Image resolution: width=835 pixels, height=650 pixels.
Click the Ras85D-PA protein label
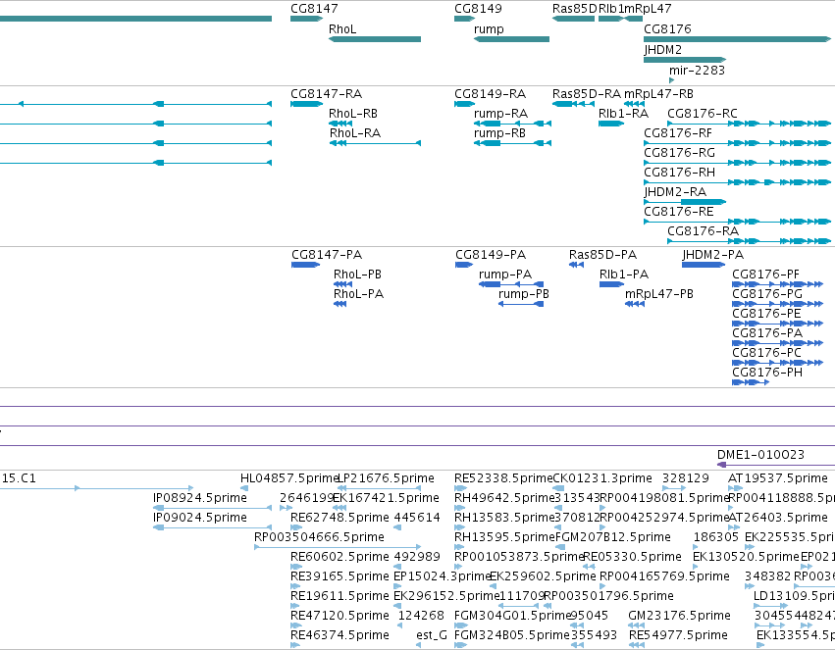point(602,255)
